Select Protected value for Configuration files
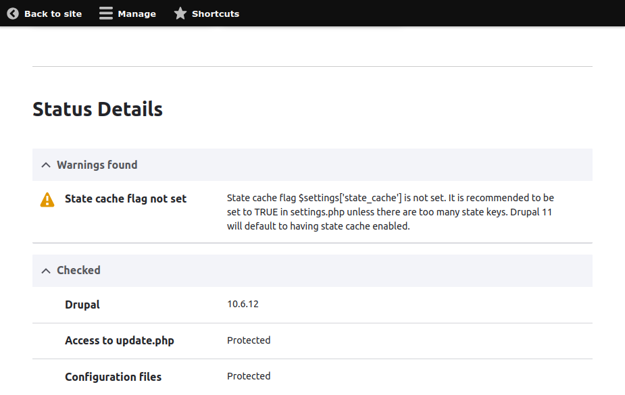 pyautogui.click(x=249, y=376)
